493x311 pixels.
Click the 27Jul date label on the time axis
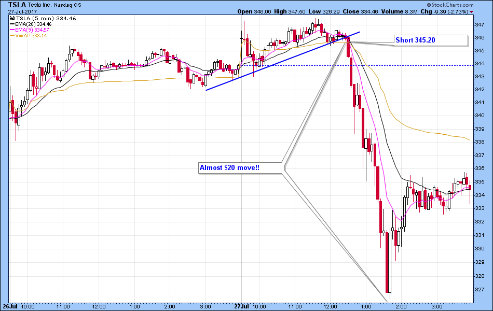[242, 306]
